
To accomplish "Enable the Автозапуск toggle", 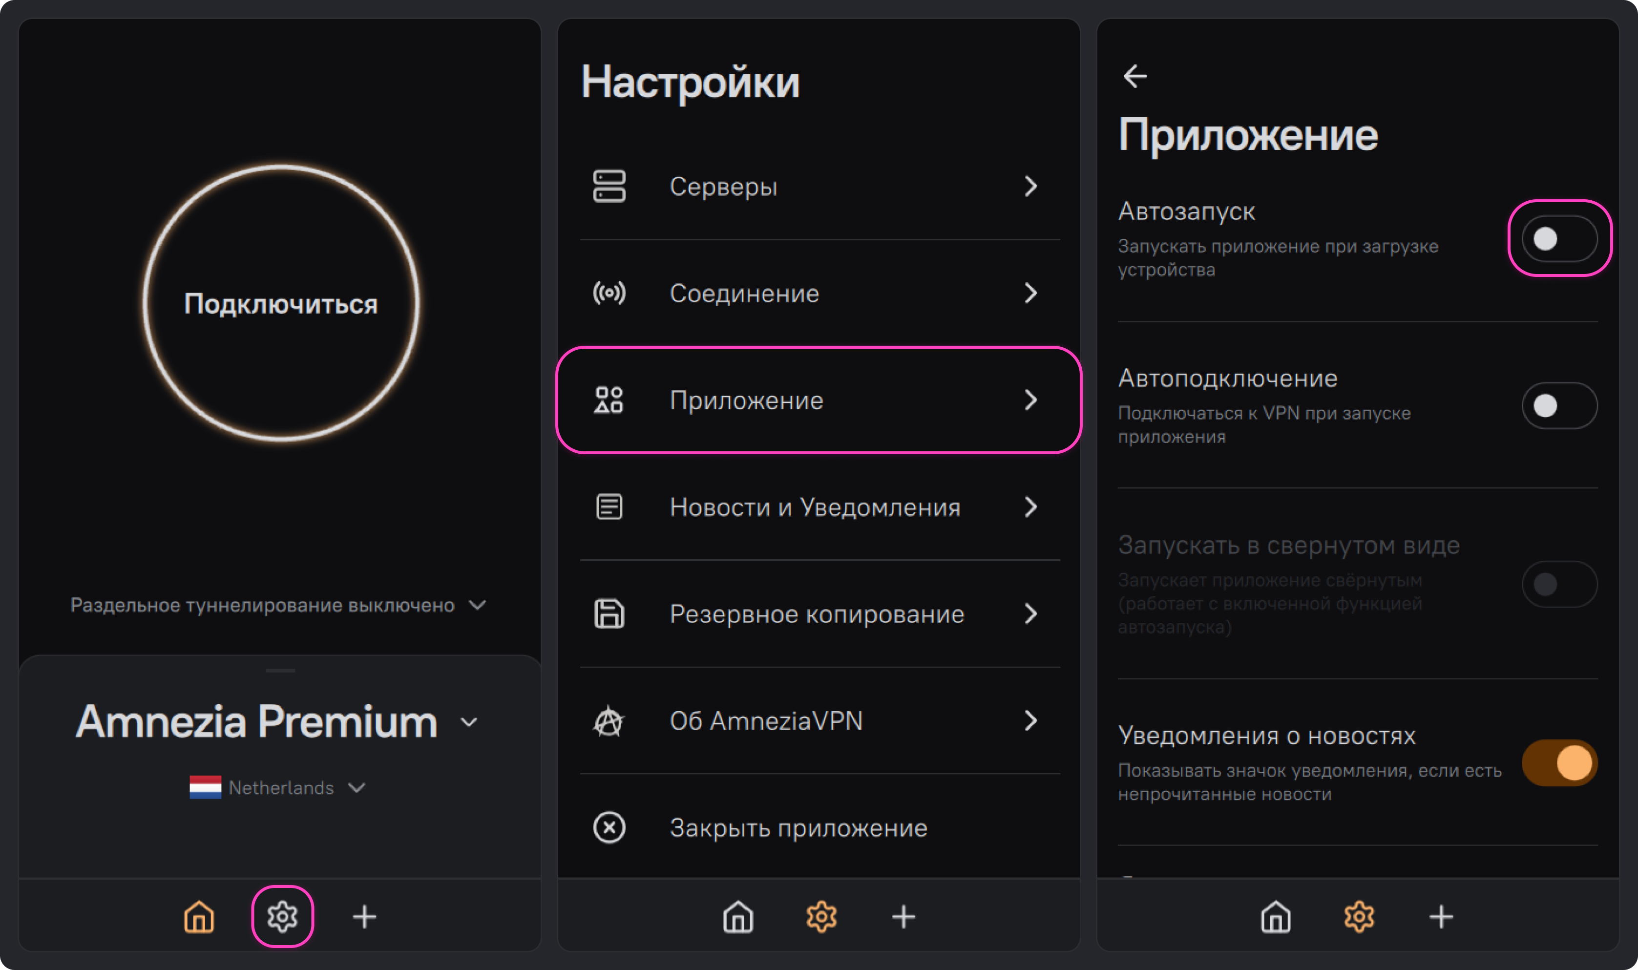I will 1559,238.
